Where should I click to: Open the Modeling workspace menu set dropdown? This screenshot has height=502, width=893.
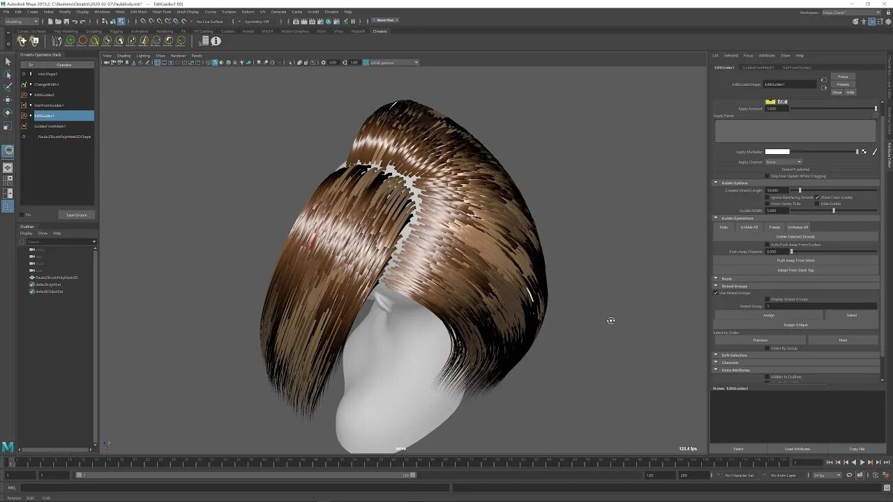point(21,22)
